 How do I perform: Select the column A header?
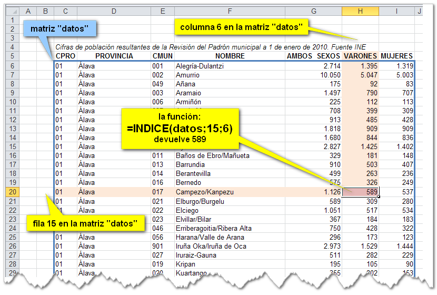click(x=27, y=11)
